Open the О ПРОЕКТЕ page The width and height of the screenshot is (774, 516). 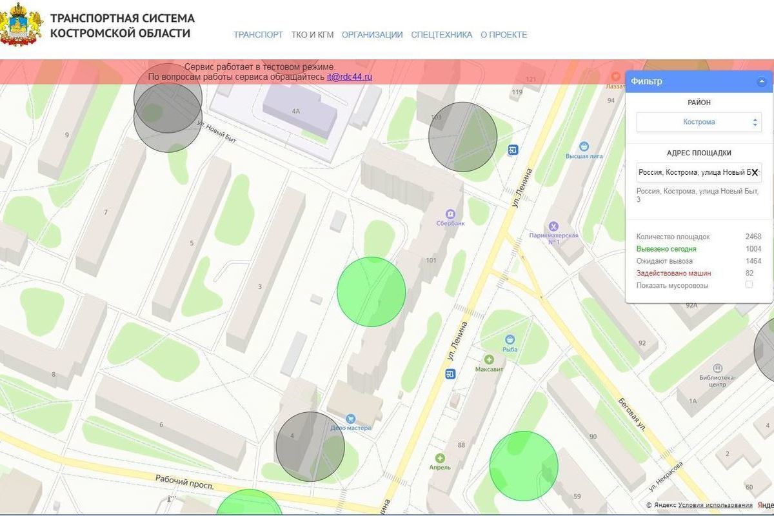tap(504, 35)
